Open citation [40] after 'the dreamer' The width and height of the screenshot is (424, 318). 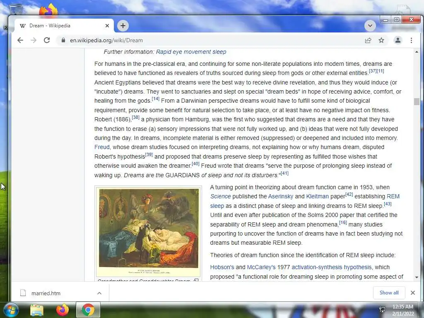tap(195, 164)
